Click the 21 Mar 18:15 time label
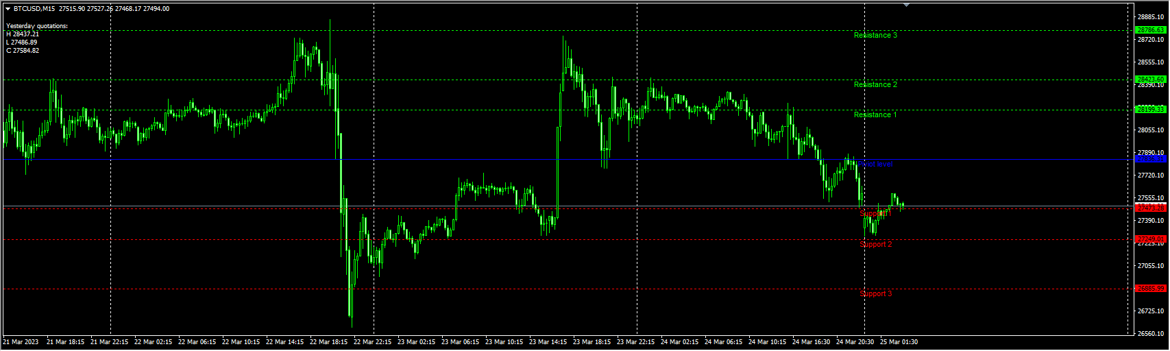The image size is (1170, 351). (x=66, y=342)
